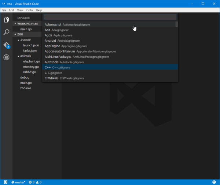Focus the quick pick search input

[110, 17]
